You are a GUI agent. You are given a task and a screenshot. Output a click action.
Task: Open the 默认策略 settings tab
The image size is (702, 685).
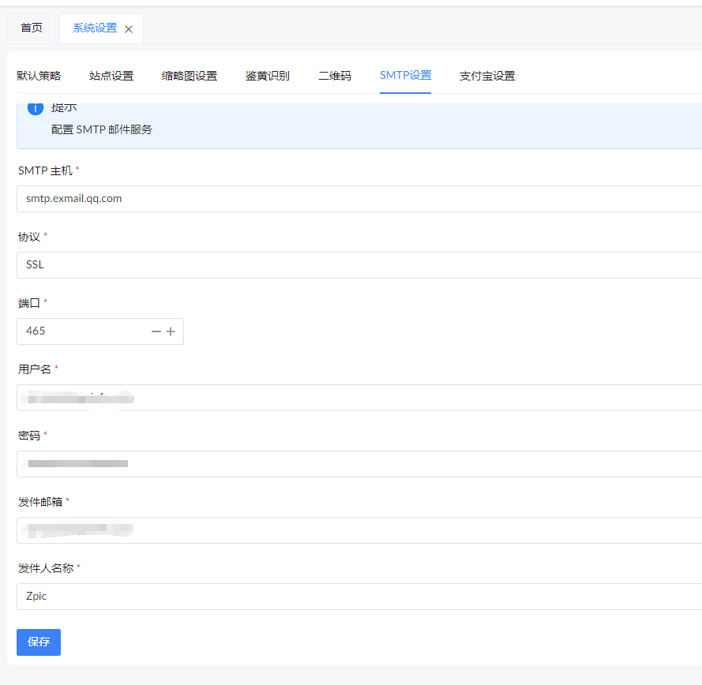[39, 76]
